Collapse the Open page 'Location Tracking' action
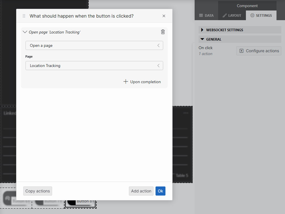 coord(25,32)
